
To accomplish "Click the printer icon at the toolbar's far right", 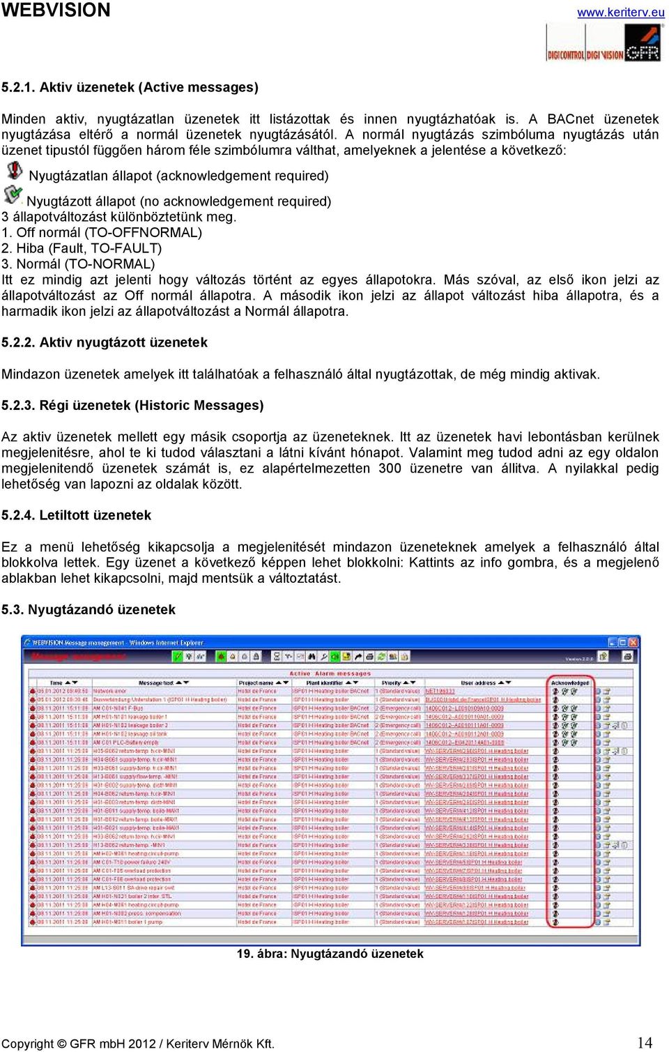I will point(627,657).
